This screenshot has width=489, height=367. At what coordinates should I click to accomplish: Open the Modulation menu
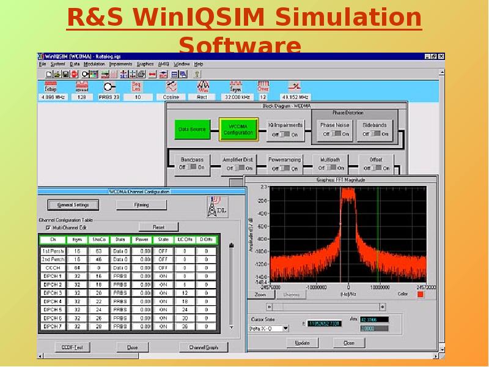point(94,64)
